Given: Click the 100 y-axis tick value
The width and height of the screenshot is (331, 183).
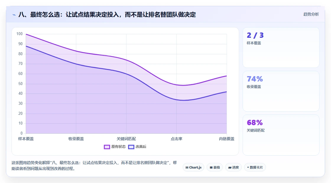Looking at the screenshot, I should point(20,34).
